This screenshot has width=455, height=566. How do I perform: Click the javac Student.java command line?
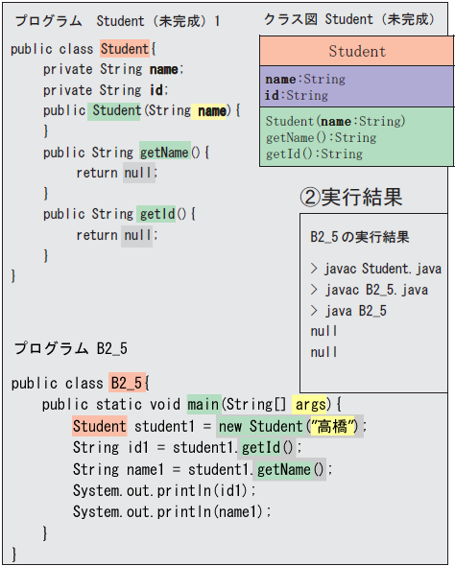point(376,269)
